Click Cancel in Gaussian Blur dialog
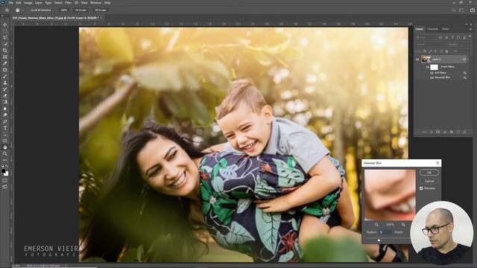This screenshot has width=477, height=268. click(x=429, y=181)
